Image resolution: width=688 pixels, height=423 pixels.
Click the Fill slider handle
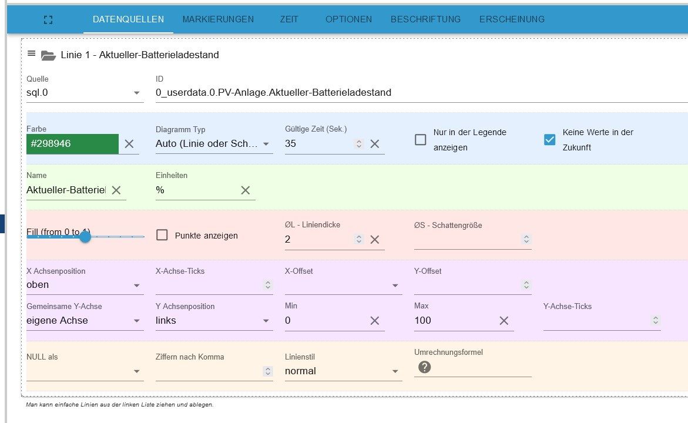[x=85, y=237]
